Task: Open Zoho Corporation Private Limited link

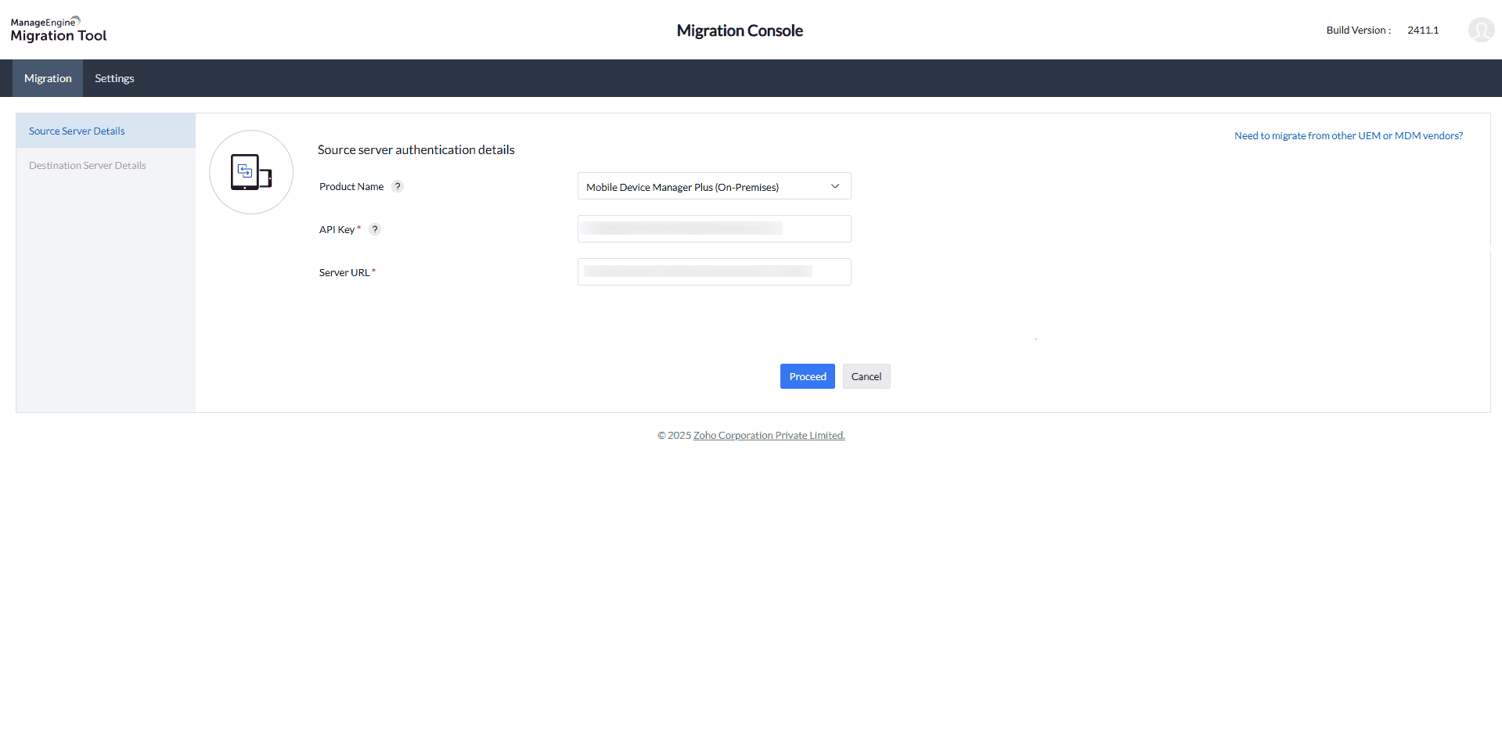Action: [x=769, y=435]
